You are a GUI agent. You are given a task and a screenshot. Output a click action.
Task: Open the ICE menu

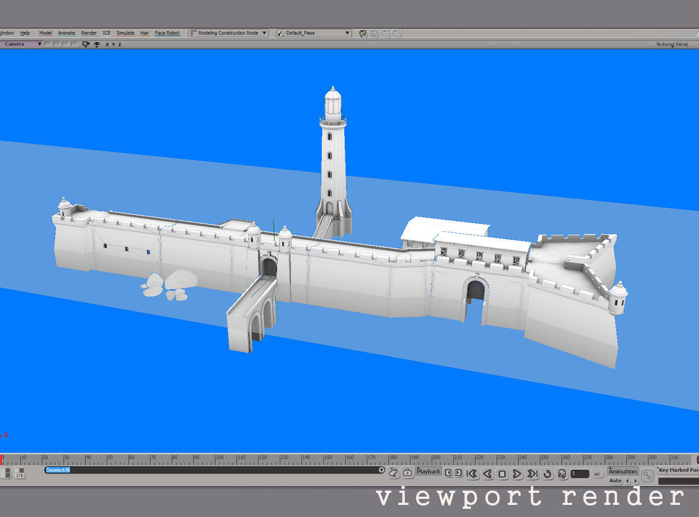107,33
